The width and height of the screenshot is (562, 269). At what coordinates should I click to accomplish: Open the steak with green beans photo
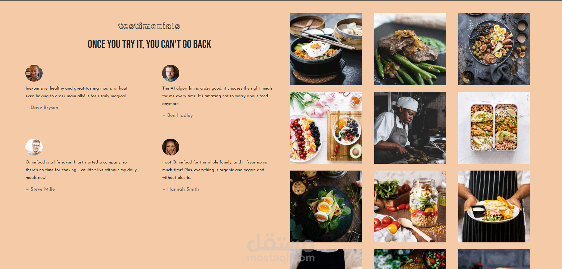[410, 49]
